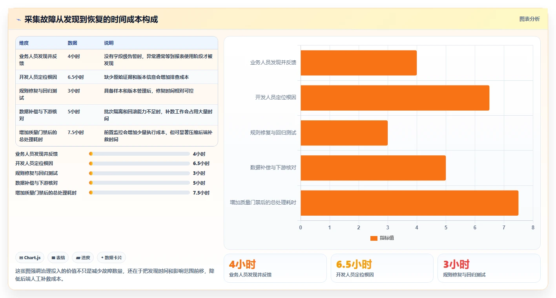This screenshot has height=298, width=556.
Task: Click the 图表分析 label in header
Action: point(529,19)
